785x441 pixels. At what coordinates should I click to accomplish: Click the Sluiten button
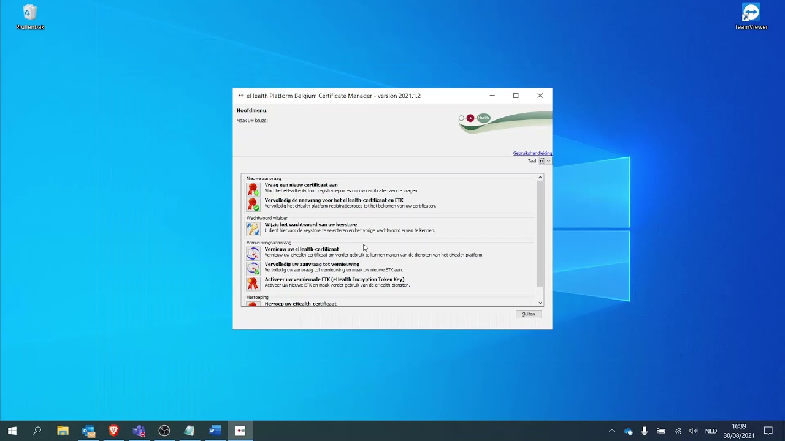[x=528, y=314]
